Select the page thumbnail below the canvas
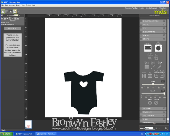 pos(28,124)
